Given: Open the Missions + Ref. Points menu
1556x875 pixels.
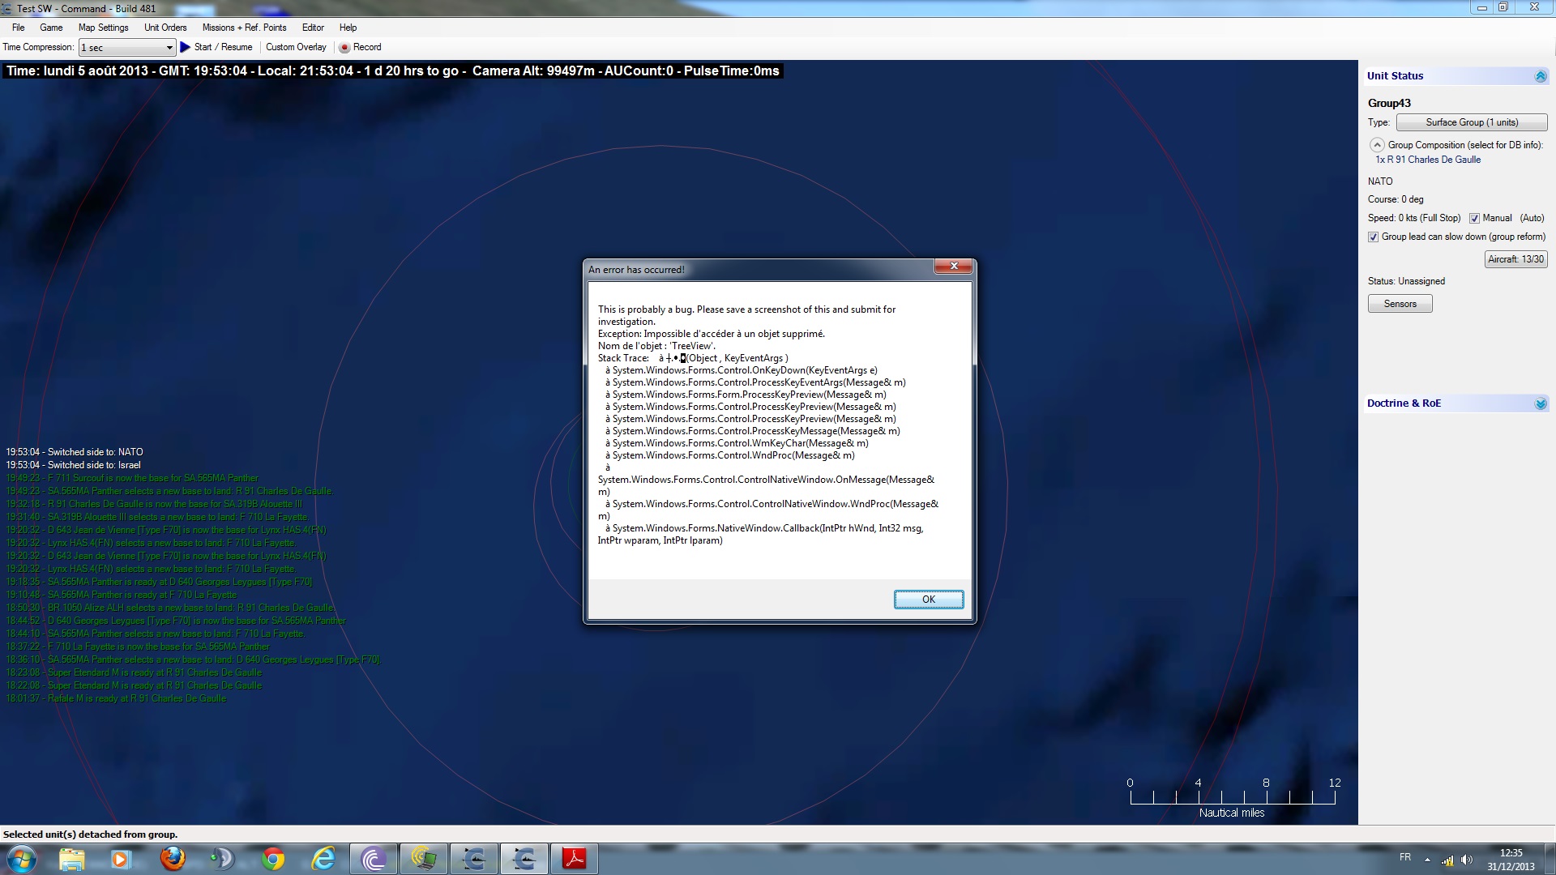Looking at the screenshot, I should tap(244, 28).
